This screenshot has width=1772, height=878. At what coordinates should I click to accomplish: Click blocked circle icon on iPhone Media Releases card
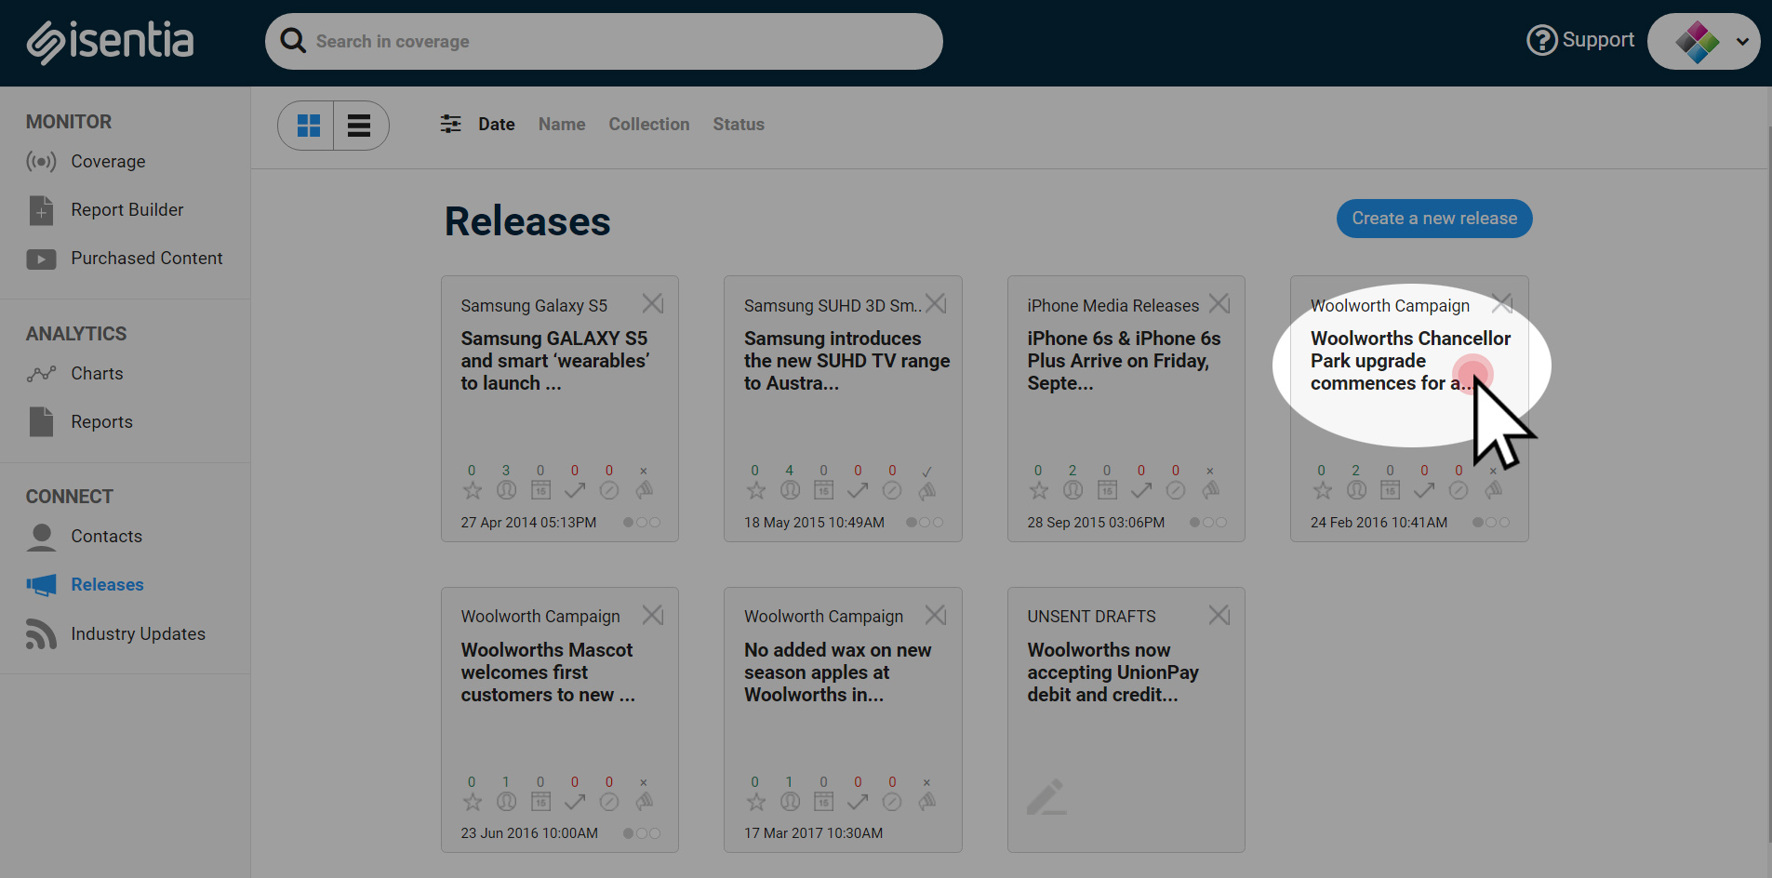1176,490
